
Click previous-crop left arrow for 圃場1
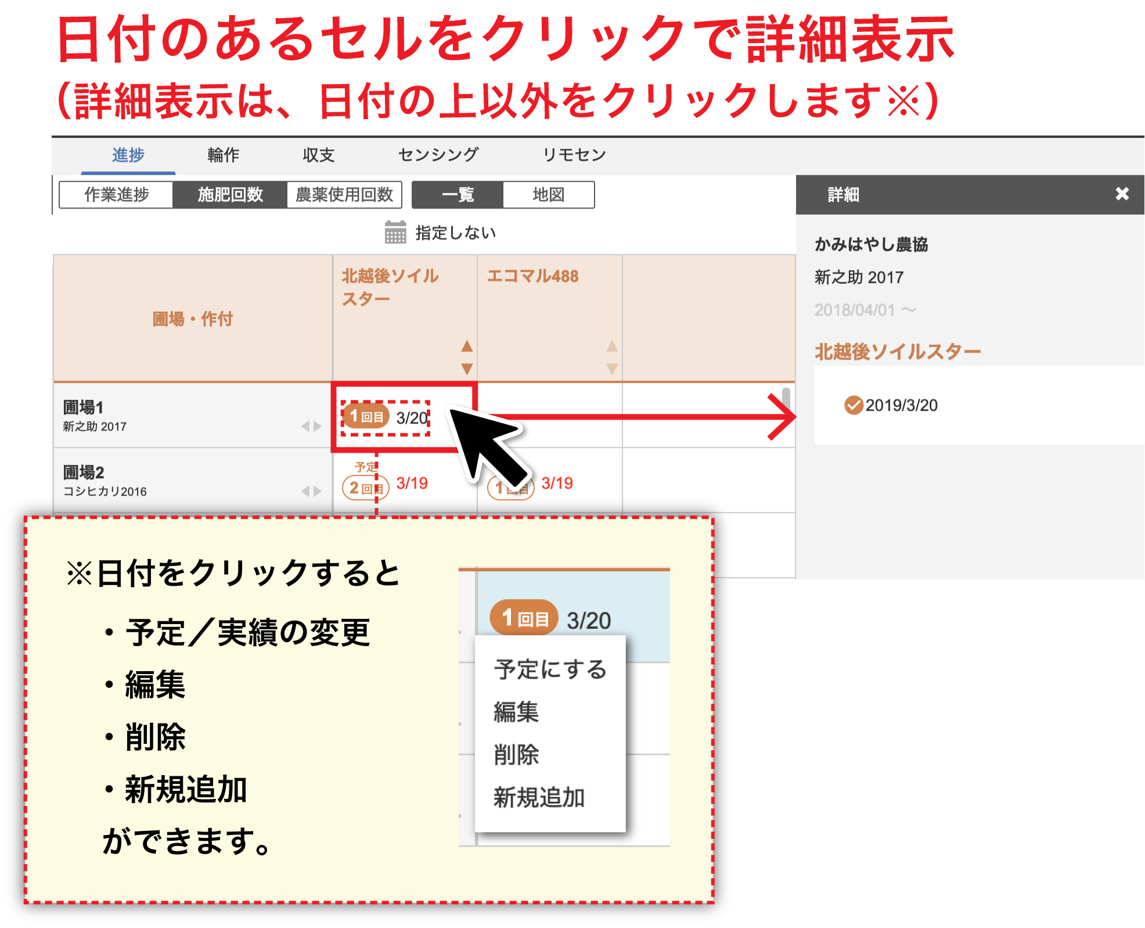point(305,427)
